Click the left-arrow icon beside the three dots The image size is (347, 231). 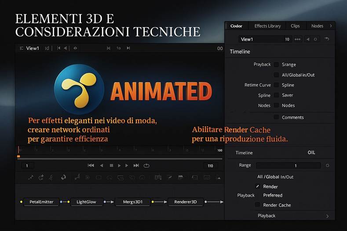pos(308,39)
